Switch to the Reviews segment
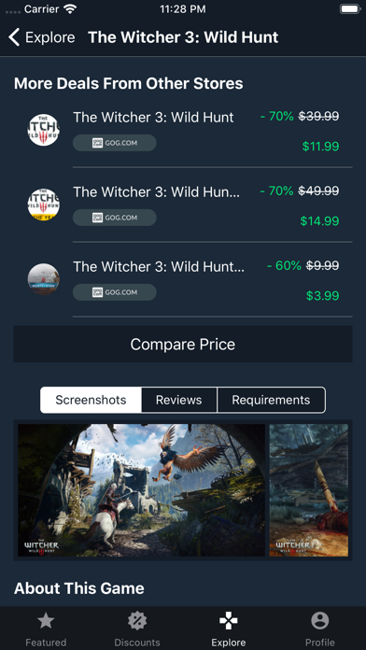Image resolution: width=366 pixels, height=650 pixels. click(x=179, y=400)
